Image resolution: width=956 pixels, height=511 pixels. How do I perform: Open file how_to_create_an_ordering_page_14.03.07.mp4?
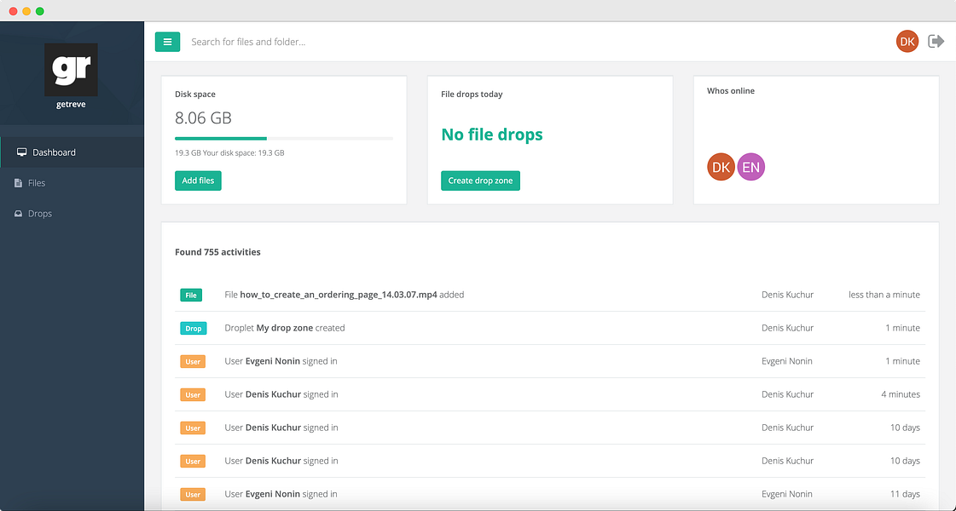[x=339, y=295]
